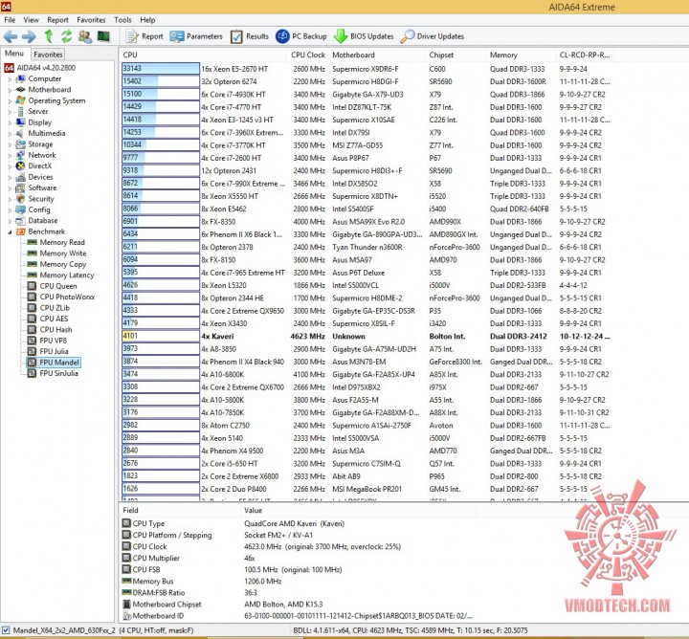Sort by the CPU Clock column header
The height and width of the screenshot is (639, 689).
[307, 55]
